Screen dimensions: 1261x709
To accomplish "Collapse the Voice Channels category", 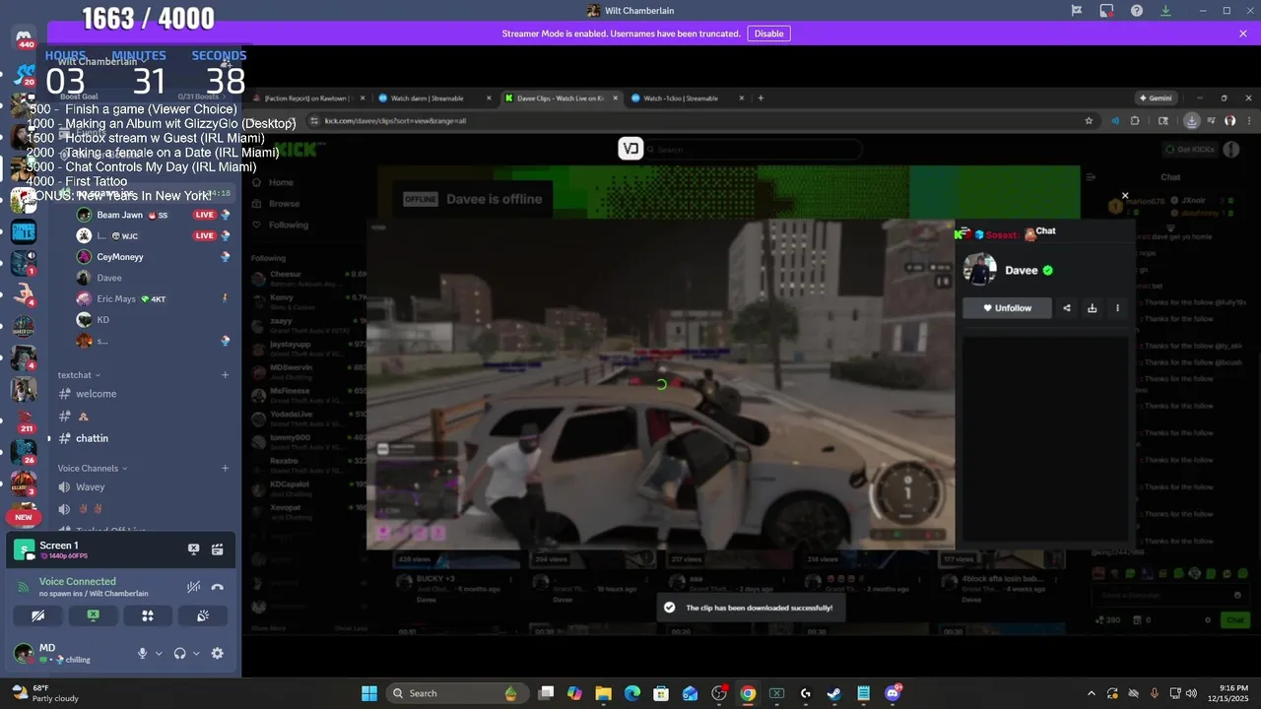I will tap(93, 469).
